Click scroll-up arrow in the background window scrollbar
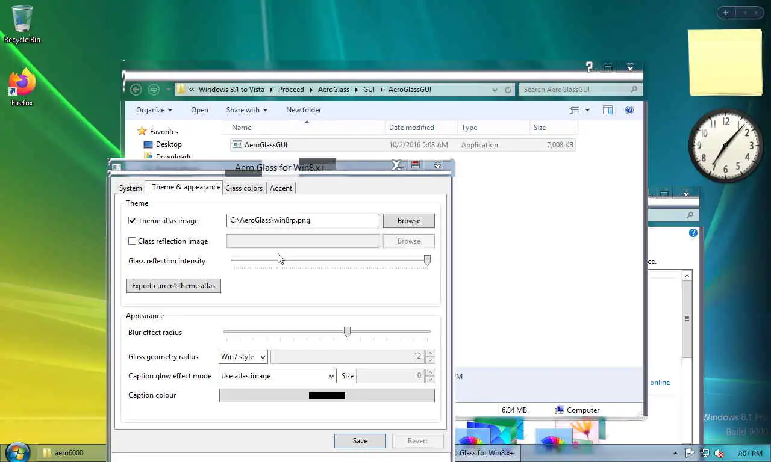 pos(687,276)
